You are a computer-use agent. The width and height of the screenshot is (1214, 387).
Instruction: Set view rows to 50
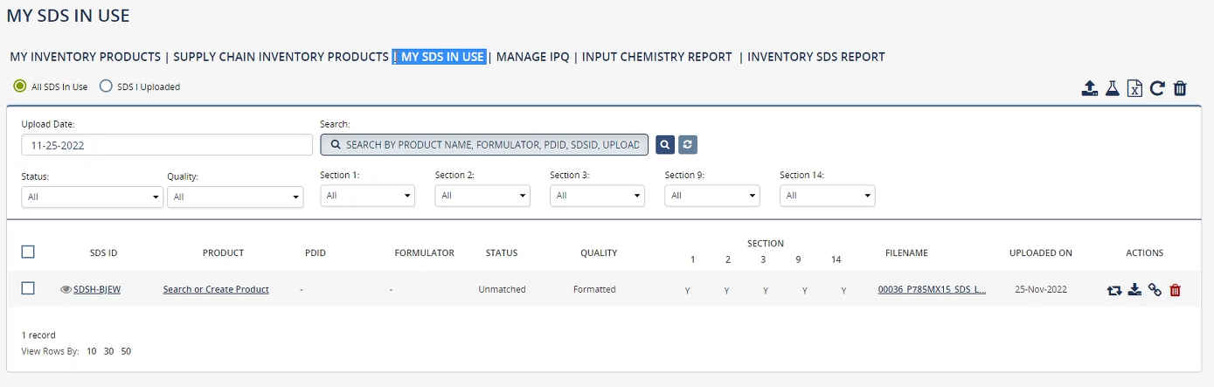(x=126, y=351)
